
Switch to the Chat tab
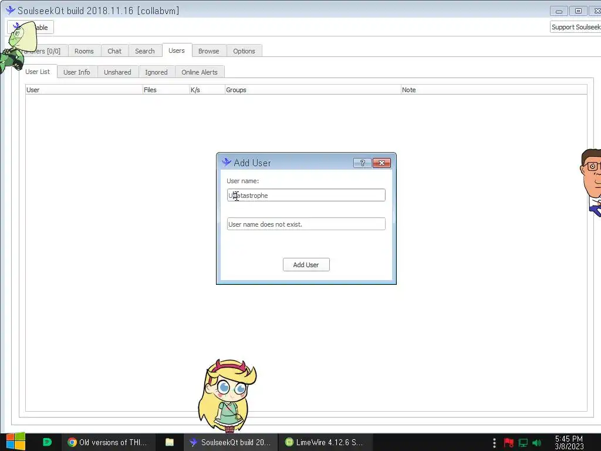114,51
